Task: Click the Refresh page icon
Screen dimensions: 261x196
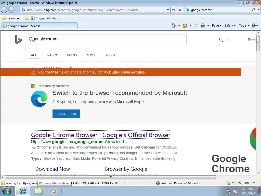Action: (174, 10)
